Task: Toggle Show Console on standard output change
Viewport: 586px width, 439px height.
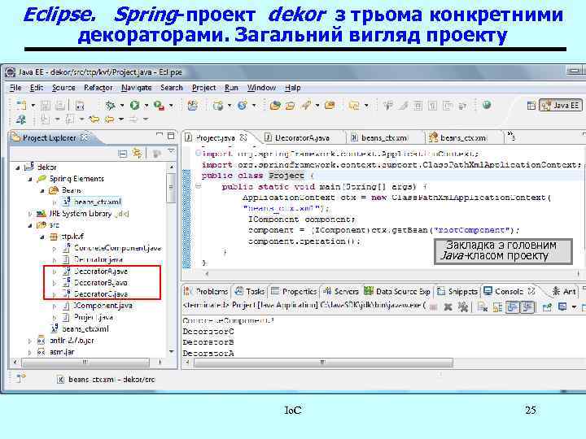Action: (513, 306)
